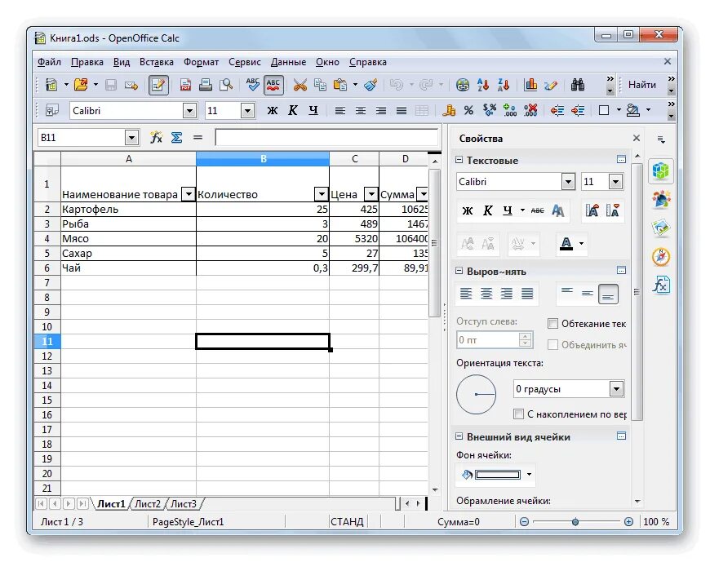The width and height of the screenshot is (710, 562).
Task: Open Functions fx icon in sidebar
Action: [x=661, y=285]
